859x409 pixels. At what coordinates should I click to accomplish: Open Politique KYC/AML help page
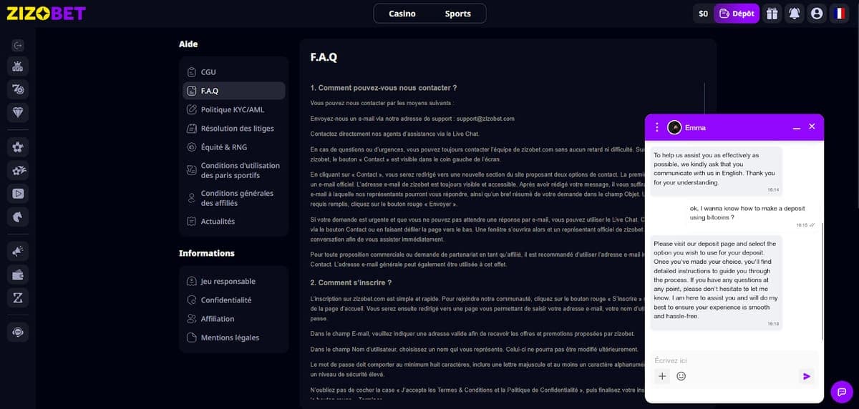233,109
